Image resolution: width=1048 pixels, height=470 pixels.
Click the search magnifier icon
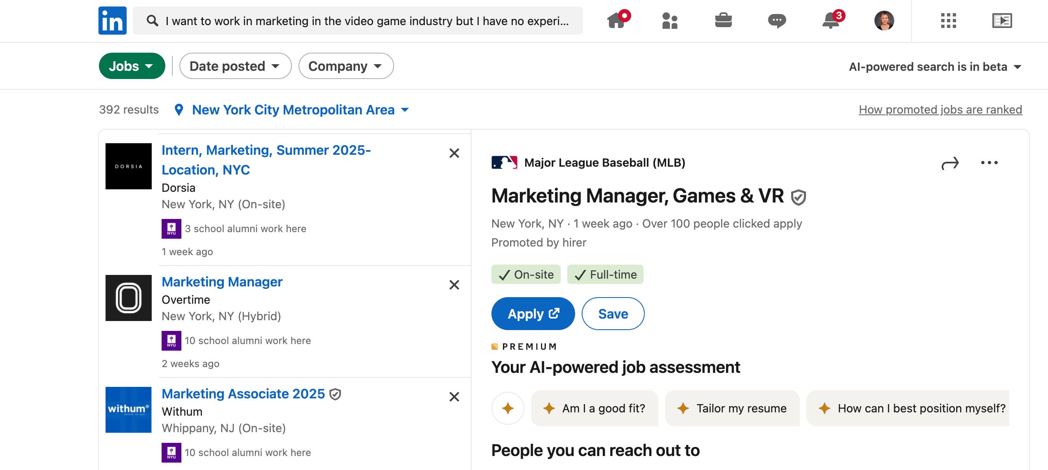pyautogui.click(x=152, y=21)
